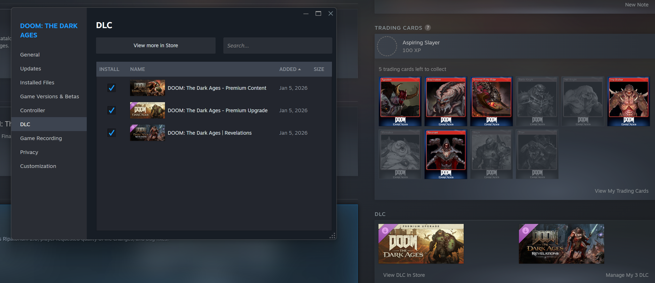Image resolution: width=655 pixels, height=283 pixels.
Task: Maximize the DOOM properties dialog
Action: coord(318,14)
